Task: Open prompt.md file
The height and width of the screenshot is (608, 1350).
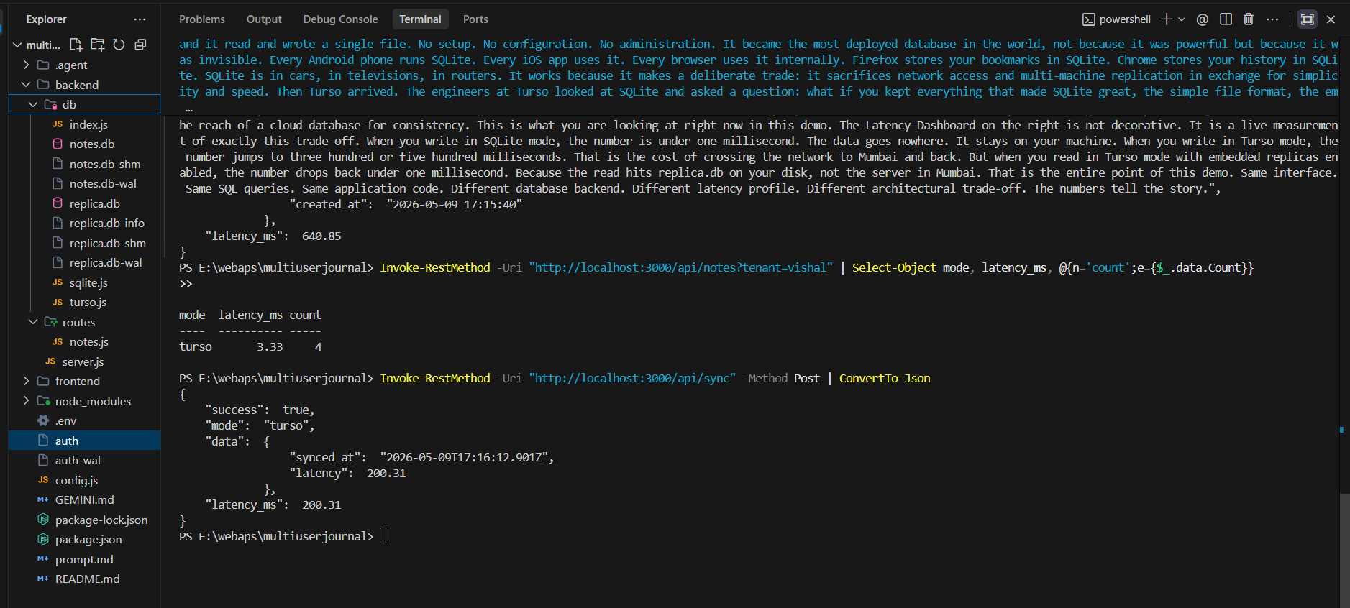Action: [84, 559]
